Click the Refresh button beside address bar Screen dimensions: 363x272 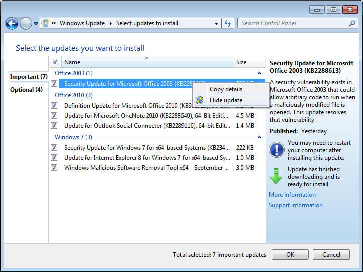click(x=228, y=23)
